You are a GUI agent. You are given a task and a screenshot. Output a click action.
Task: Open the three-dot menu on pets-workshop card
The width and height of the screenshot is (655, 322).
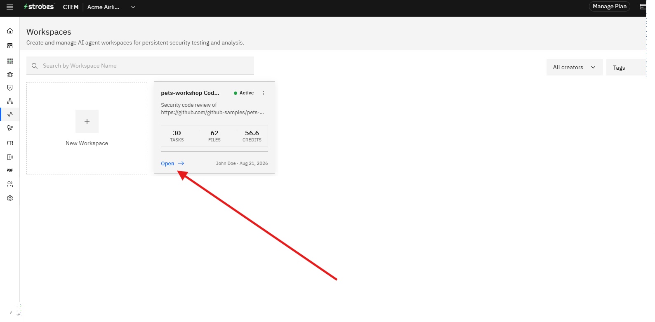263,93
